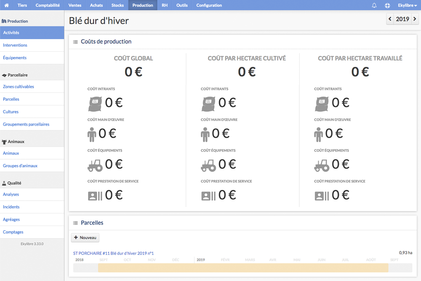Click the Production section icon in sidebar

(x=4, y=21)
